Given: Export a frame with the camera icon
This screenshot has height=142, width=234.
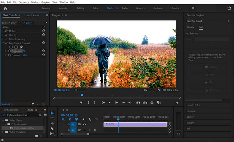Looking at the screenshot, I should coord(152,103).
